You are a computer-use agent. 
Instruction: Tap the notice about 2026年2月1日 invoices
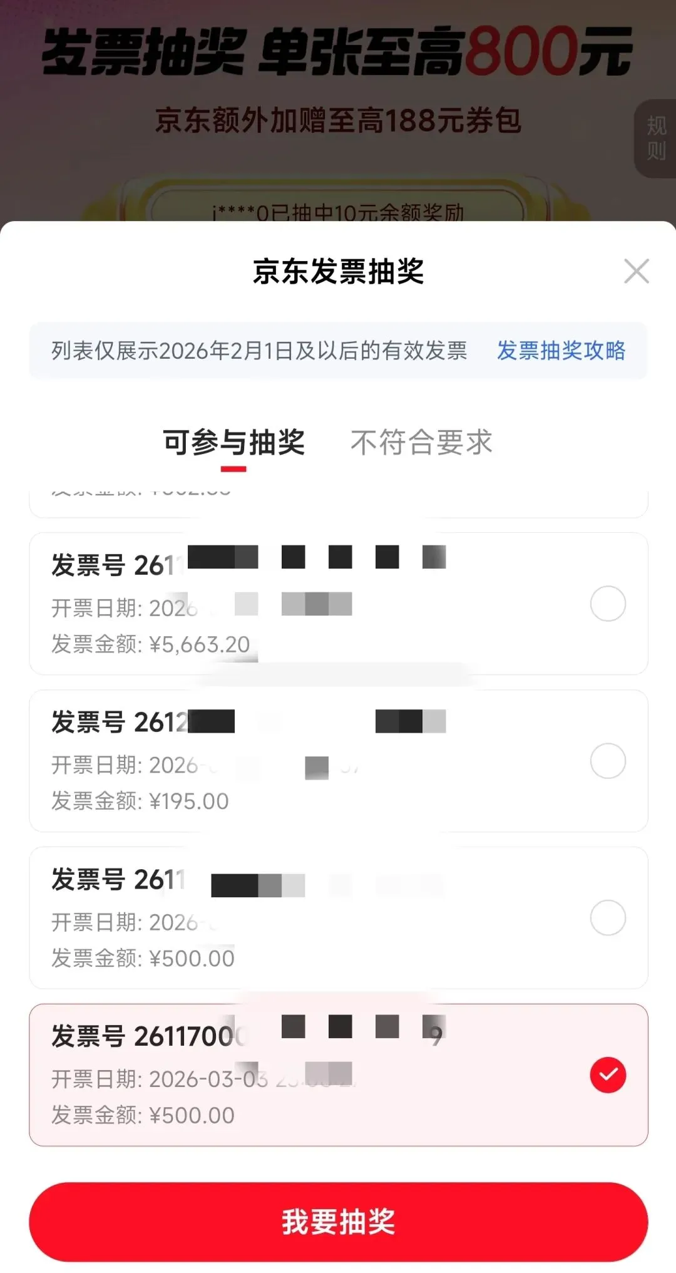point(259,351)
